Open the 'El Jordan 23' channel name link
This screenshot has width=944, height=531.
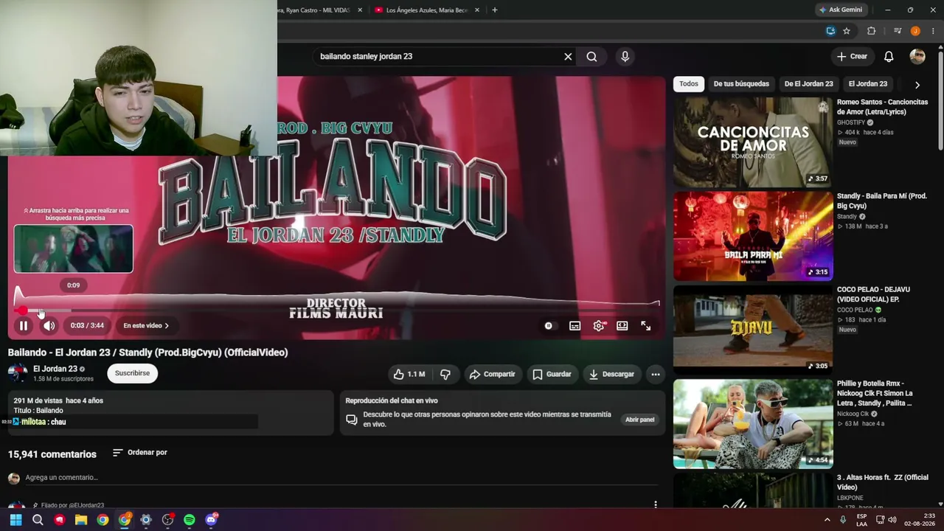55,369
